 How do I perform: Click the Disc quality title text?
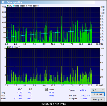[x=14, y=2]
